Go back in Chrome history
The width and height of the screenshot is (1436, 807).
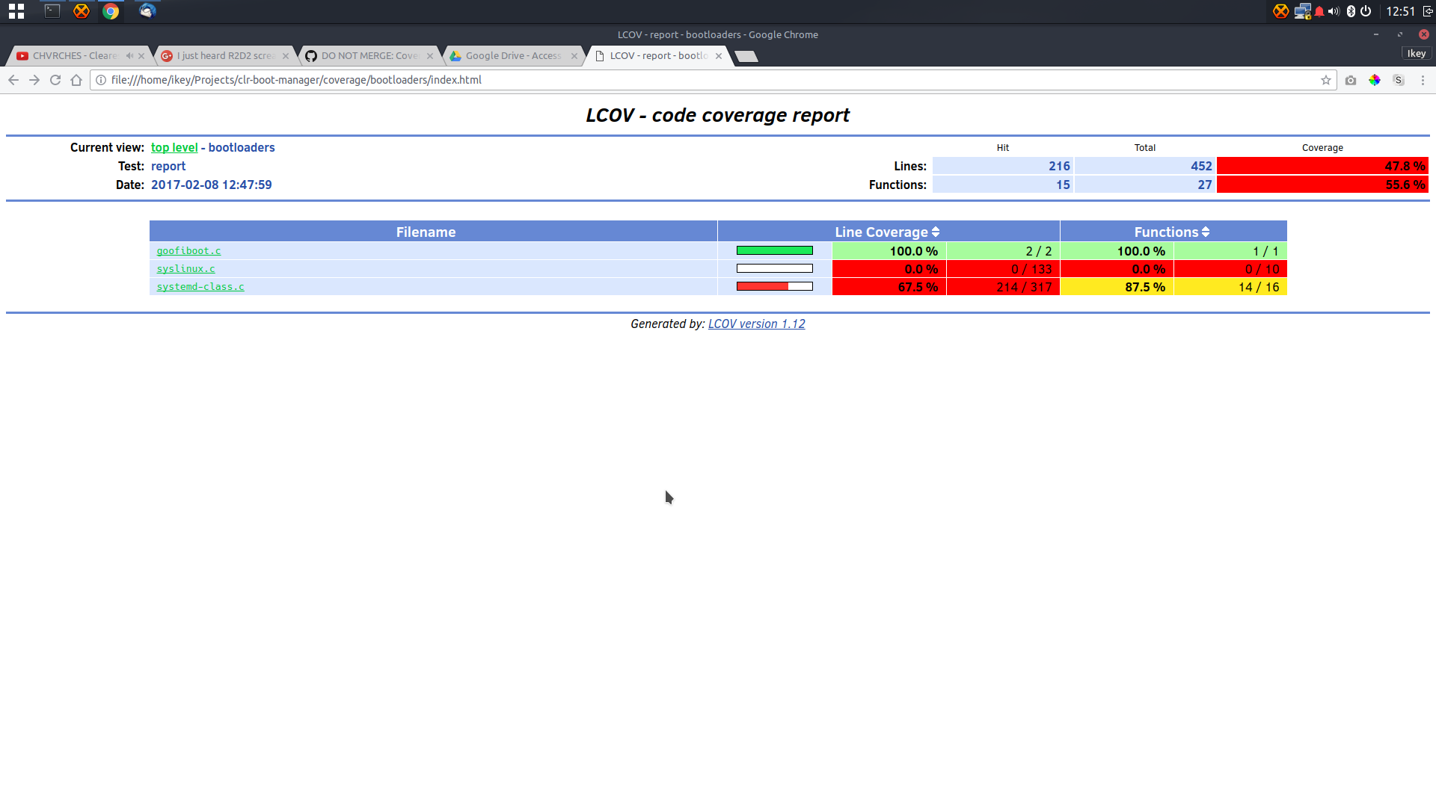tap(13, 80)
